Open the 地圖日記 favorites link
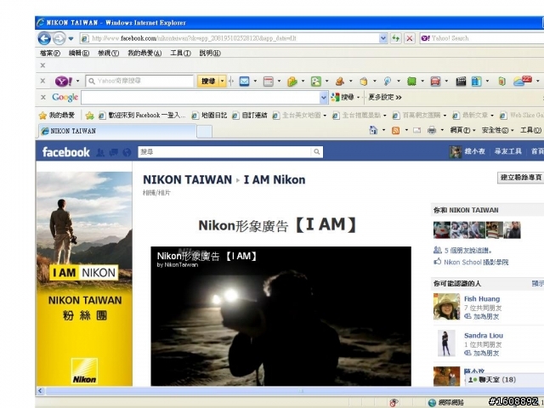Viewport: 544px width, 408px height. click(x=210, y=116)
